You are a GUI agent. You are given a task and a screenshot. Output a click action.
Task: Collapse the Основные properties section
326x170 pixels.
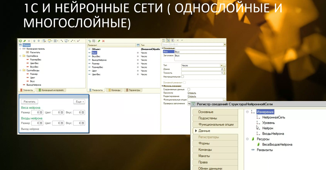[162, 48]
